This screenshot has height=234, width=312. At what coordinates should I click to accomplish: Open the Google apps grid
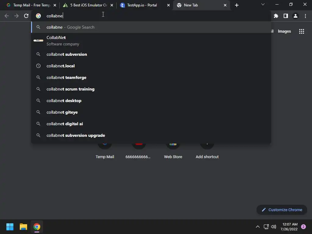coord(301,31)
